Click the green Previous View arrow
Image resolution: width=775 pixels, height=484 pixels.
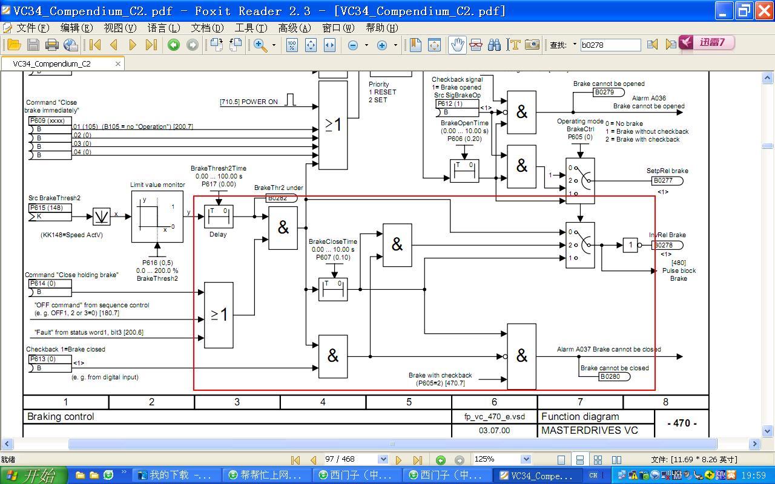click(x=174, y=45)
